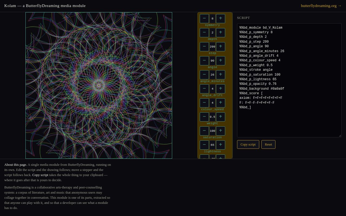Increase the angle_drift value
Viewport: 346px width, 216px height.
221,89
